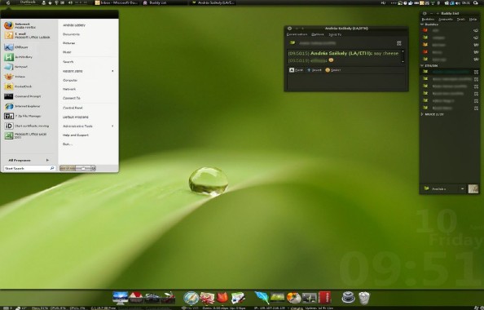The width and height of the screenshot is (484, 310).
Task: Click the red-roofed house dock icon
Action: point(136,298)
